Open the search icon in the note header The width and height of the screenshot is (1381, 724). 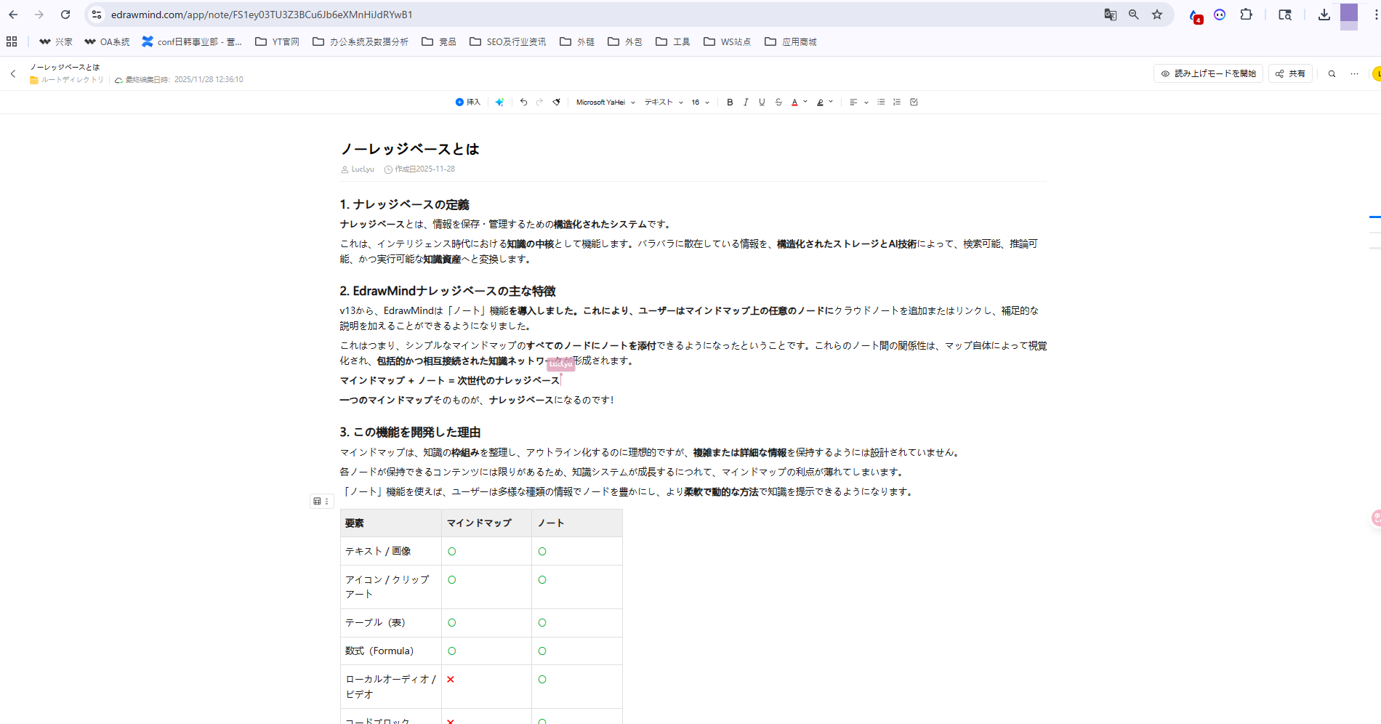click(x=1332, y=73)
